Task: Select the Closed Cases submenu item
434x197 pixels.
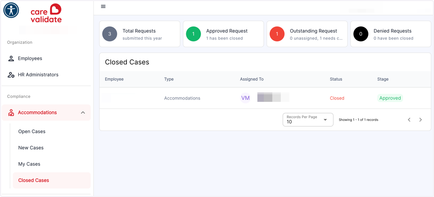Action: click(x=52, y=180)
